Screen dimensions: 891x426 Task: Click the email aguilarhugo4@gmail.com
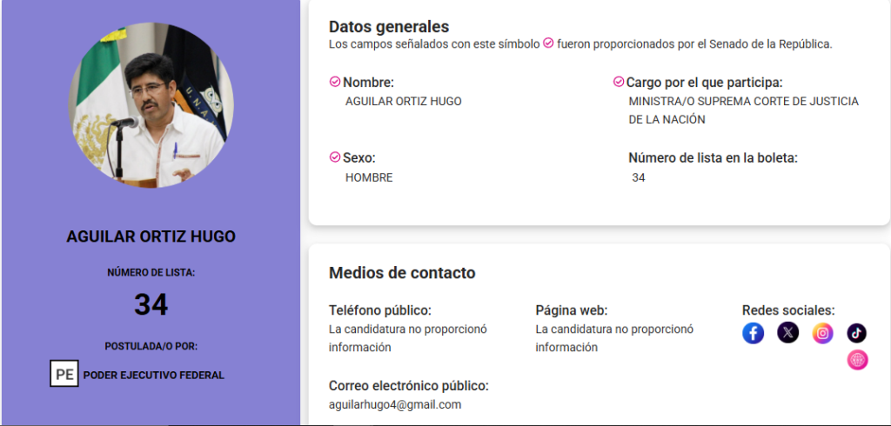pyautogui.click(x=395, y=405)
